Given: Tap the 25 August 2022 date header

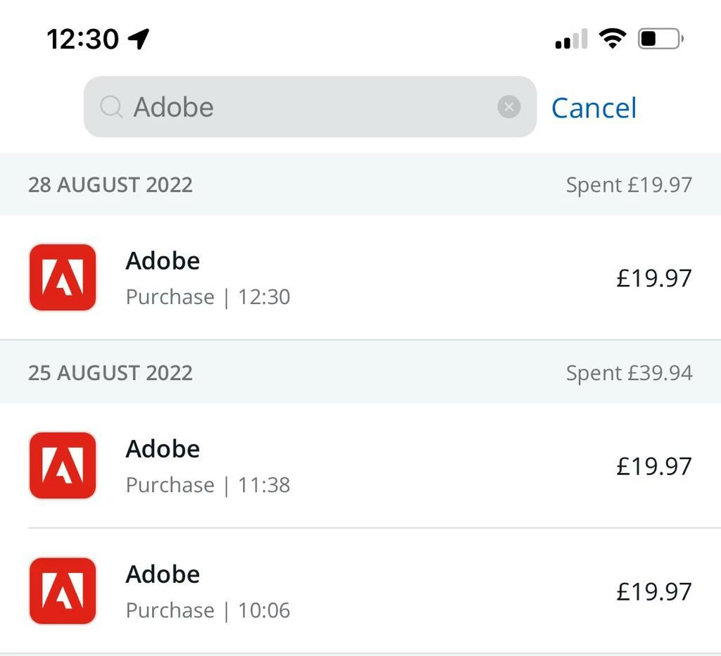Looking at the screenshot, I should pos(111,373).
